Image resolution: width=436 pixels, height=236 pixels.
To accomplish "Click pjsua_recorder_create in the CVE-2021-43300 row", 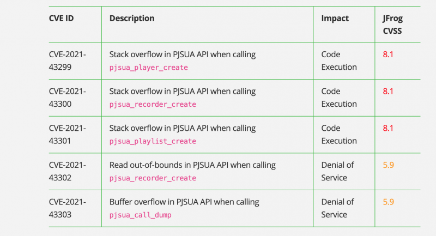I will click(153, 105).
